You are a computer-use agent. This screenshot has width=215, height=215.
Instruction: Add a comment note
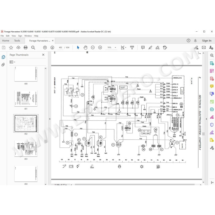(143, 48)
